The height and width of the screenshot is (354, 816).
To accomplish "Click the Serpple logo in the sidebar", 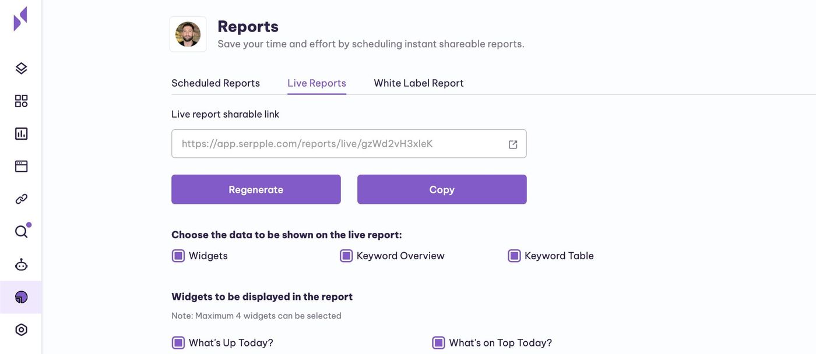I will click(20, 19).
